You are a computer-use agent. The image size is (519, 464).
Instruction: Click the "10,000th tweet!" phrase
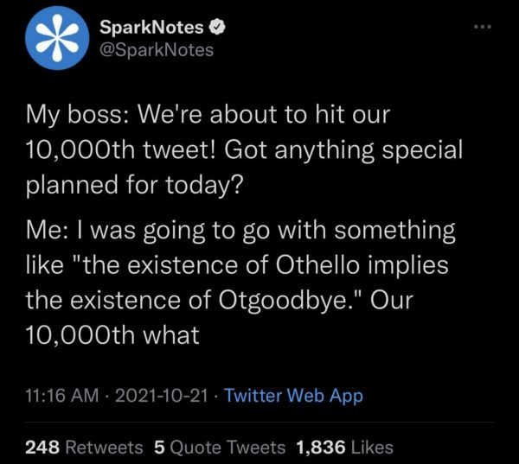click(119, 149)
